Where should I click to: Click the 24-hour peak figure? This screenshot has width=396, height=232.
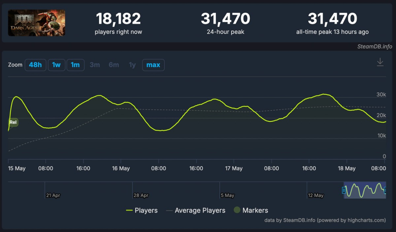pyautogui.click(x=225, y=19)
